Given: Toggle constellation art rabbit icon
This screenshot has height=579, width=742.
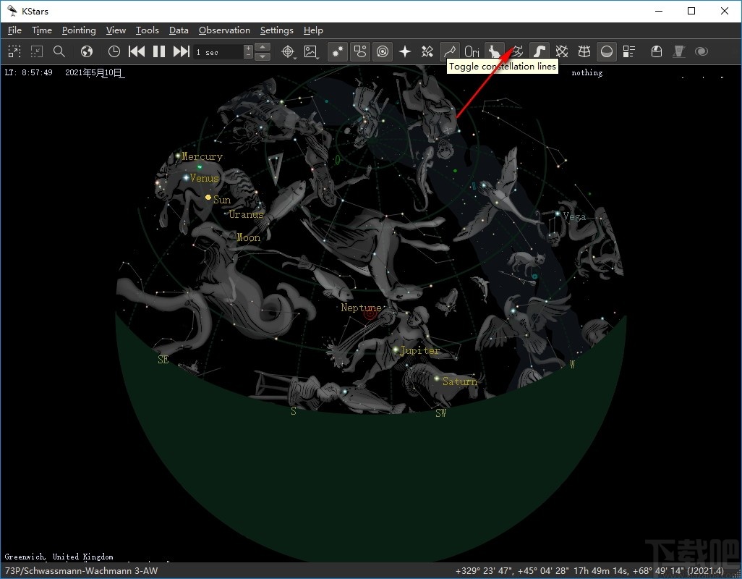Looking at the screenshot, I should point(495,51).
